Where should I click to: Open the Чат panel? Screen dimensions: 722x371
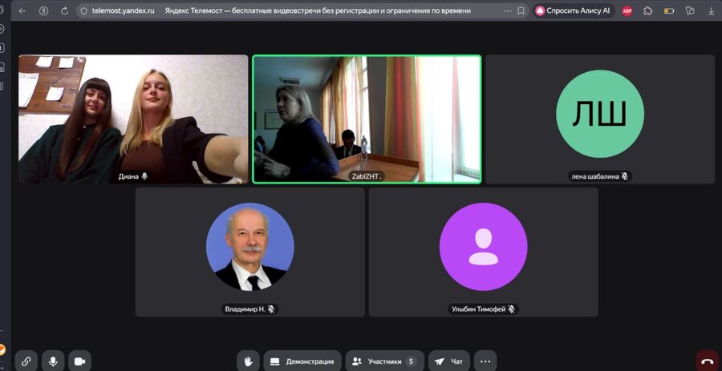[x=448, y=361]
